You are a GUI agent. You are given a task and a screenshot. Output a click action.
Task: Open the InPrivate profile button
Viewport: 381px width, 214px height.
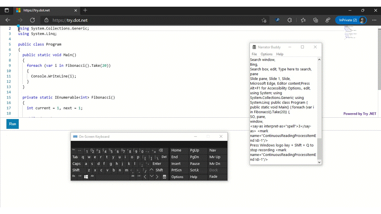[x=351, y=20]
